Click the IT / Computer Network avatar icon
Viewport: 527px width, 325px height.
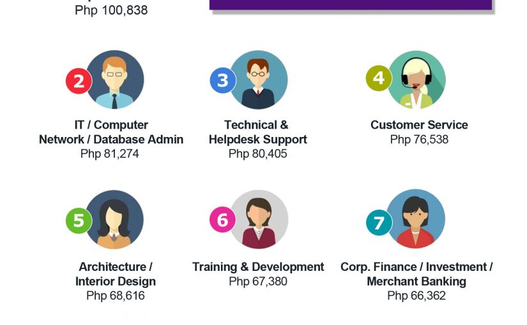[114, 80]
